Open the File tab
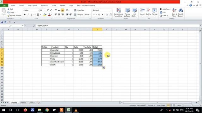Image resolution: width=202 pixels, height=113 pixels. coord(4,6)
